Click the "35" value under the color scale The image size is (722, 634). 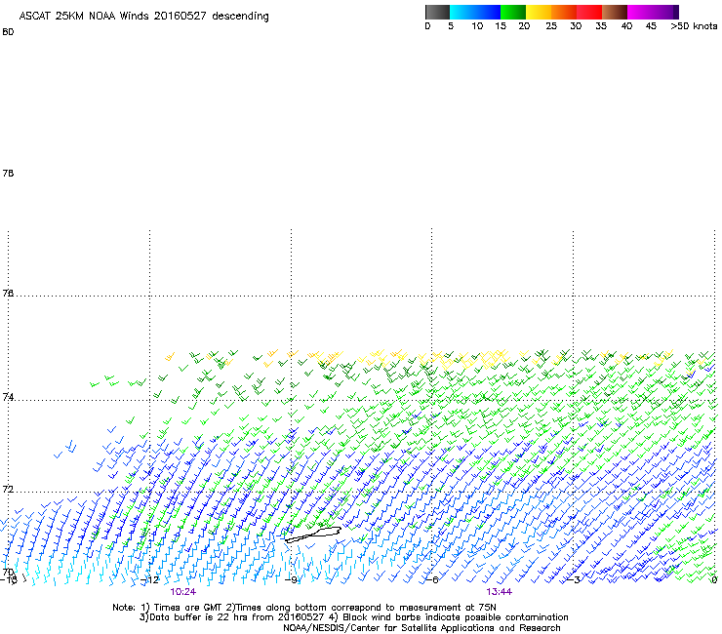tap(601, 26)
